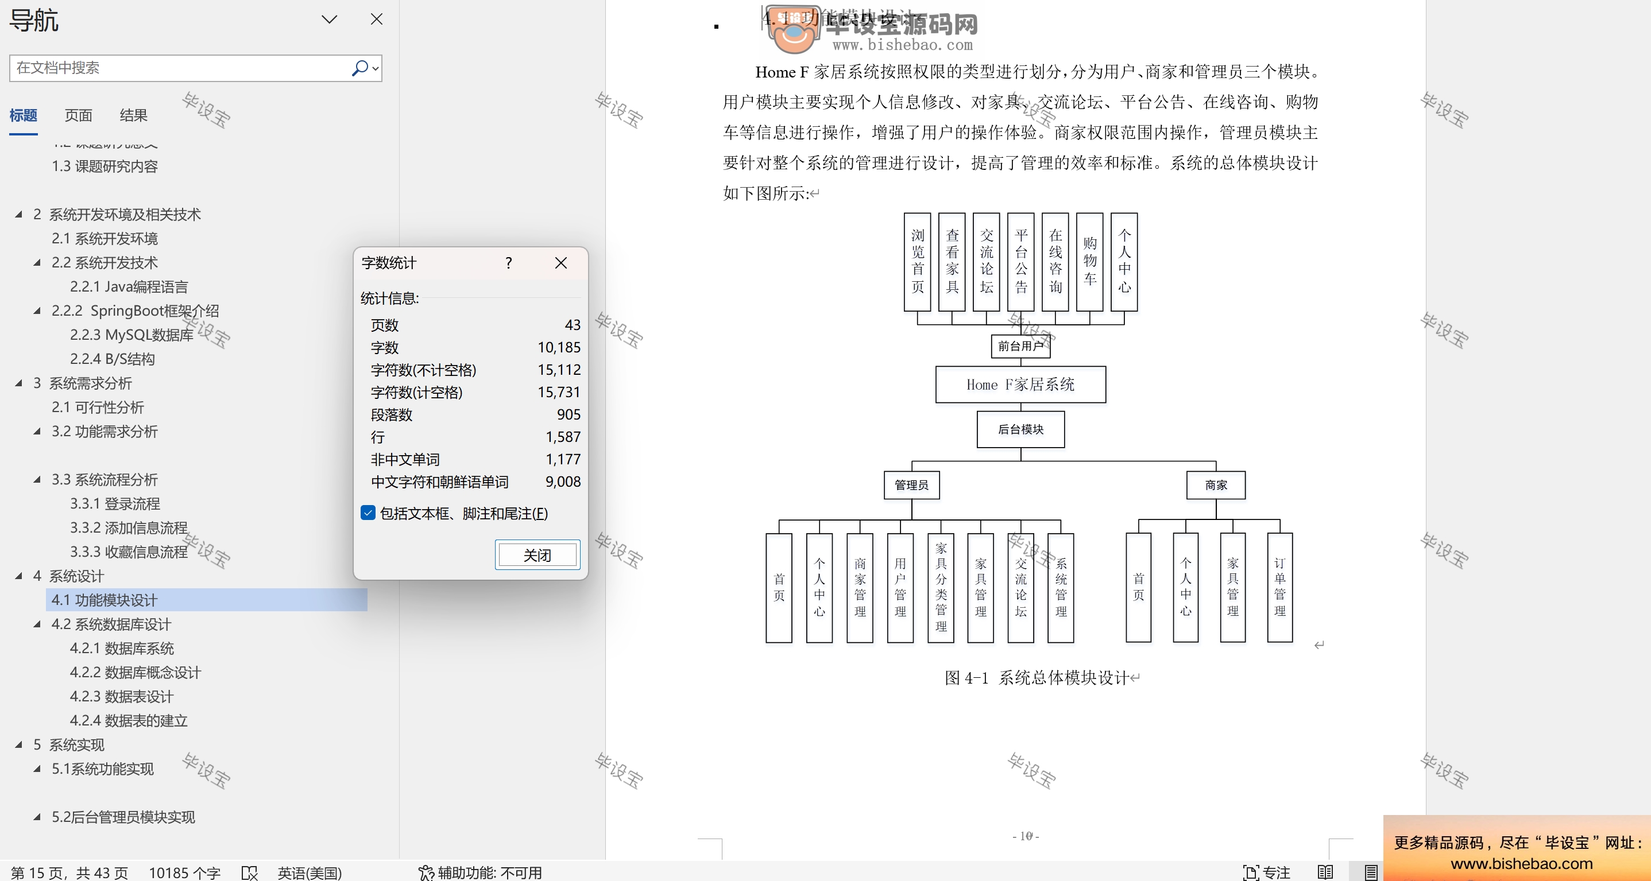This screenshot has height=881, width=1651.
Task: Switch to the 标题 tab
Action: click(23, 115)
